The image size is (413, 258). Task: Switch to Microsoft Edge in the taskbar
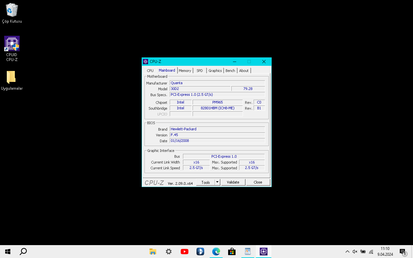pos(216,252)
